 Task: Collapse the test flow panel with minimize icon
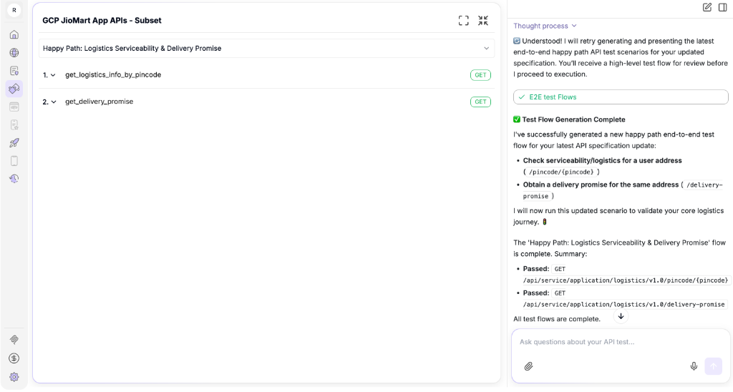click(483, 21)
